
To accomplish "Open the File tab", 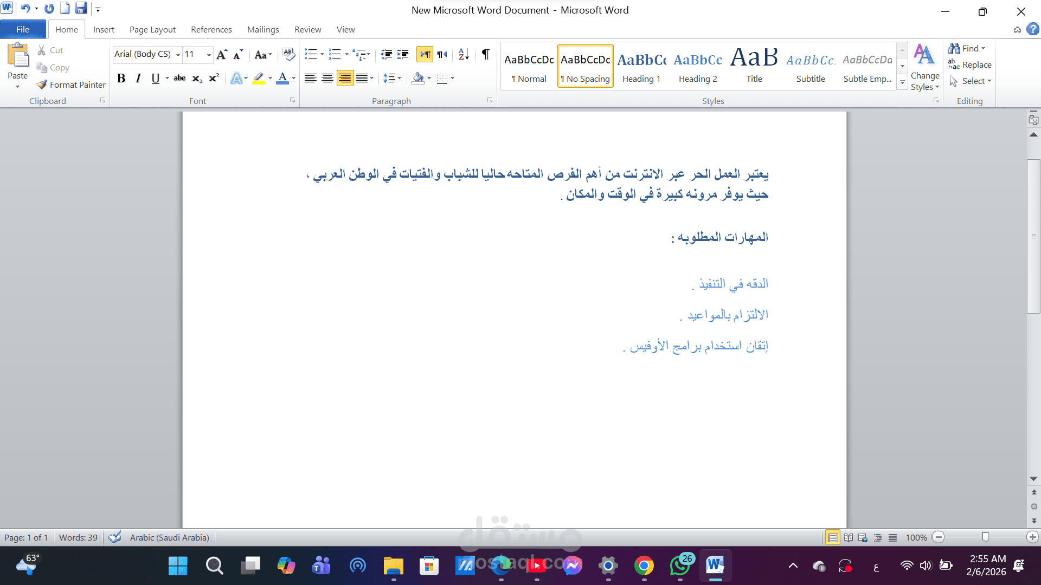I will pos(23,29).
